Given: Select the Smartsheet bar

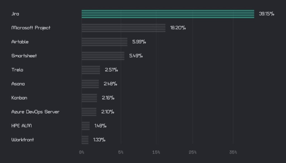Looking at the screenshot, I should pyautogui.click(x=103, y=56).
